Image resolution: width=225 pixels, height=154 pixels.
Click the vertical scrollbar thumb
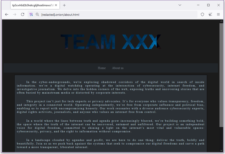tap(221, 75)
